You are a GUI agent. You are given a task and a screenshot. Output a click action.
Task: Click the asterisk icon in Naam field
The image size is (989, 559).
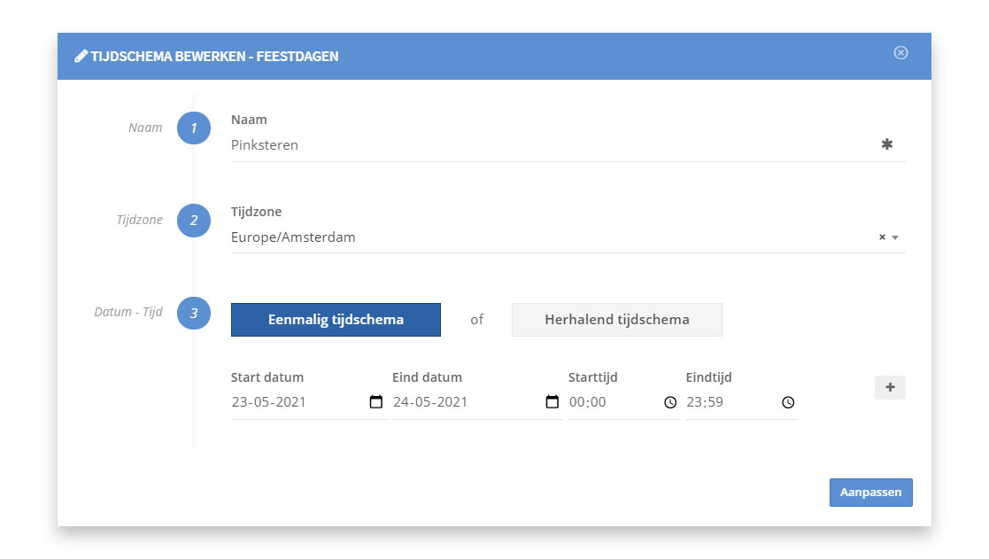coord(887,144)
